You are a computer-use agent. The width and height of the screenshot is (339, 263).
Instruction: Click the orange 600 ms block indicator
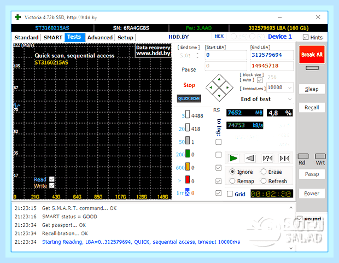[x=188, y=167]
